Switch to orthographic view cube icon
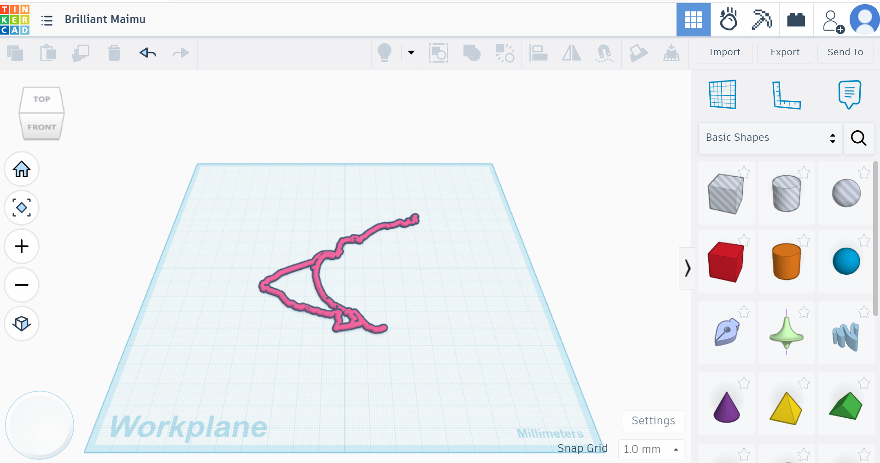 [22, 324]
